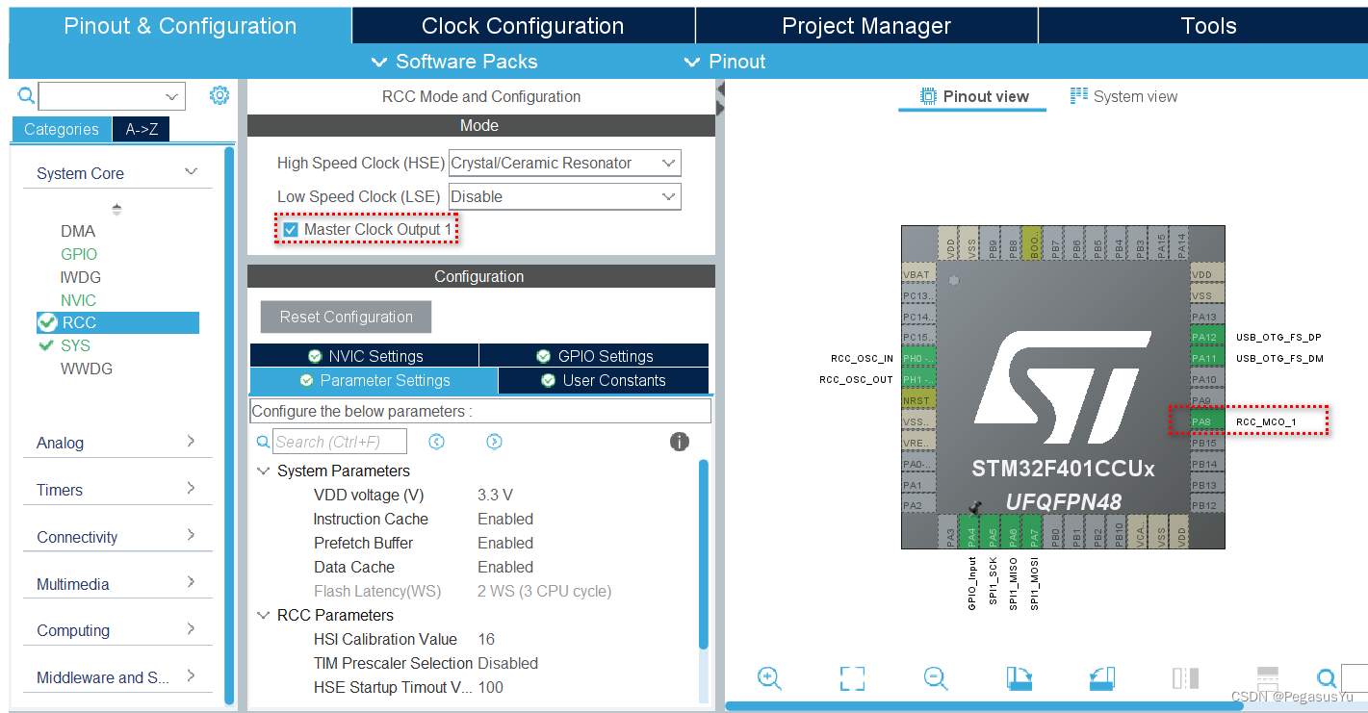This screenshot has height=713, width=1368.
Task: Click the vertical split view icon
Action: (1185, 678)
